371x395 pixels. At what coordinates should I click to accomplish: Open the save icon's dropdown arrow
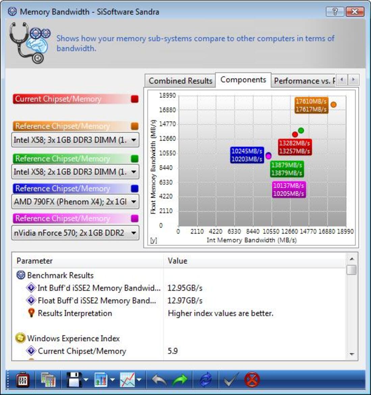[x=86, y=379]
